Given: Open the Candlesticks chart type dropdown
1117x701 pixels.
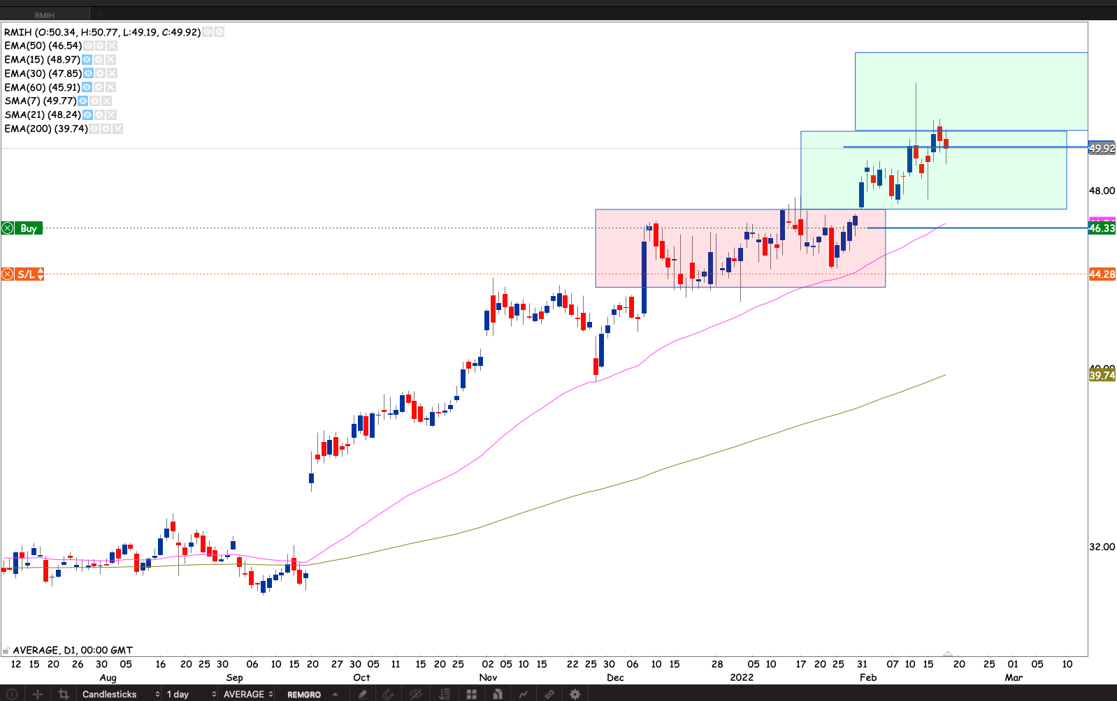Looking at the screenshot, I should click(120, 694).
